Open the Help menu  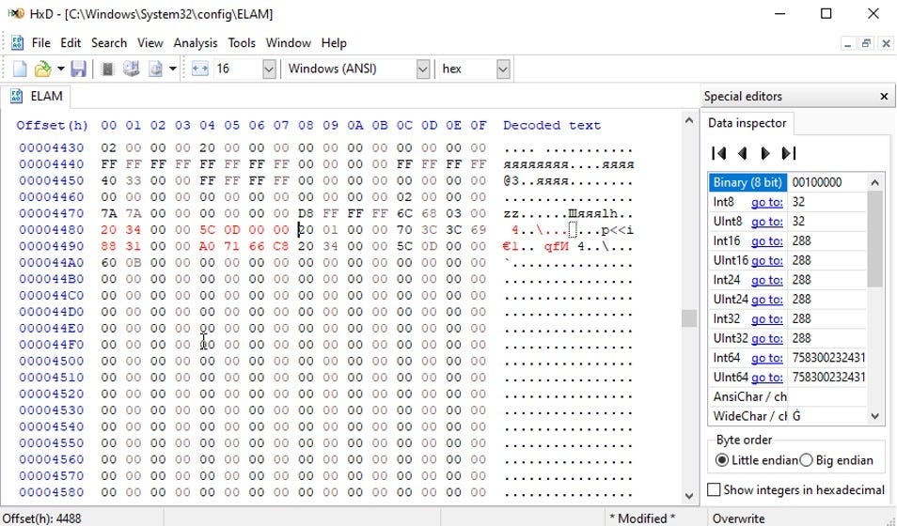click(334, 43)
